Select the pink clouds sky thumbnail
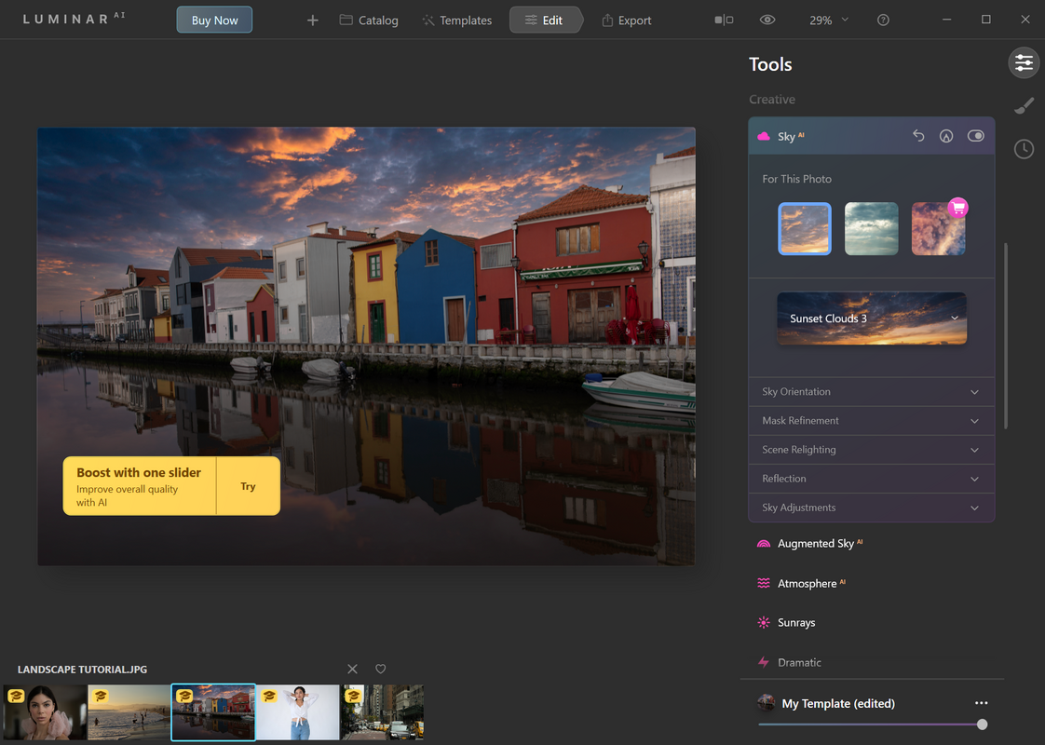The height and width of the screenshot is (745, 1045). [938, 228]
